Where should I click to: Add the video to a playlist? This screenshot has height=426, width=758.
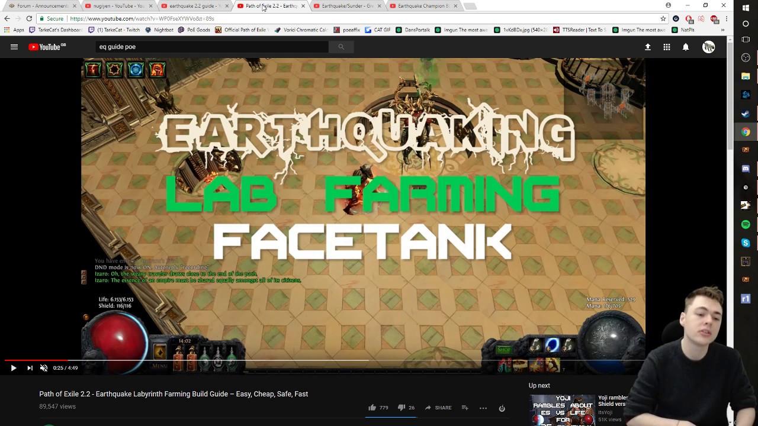coord(465,408)
